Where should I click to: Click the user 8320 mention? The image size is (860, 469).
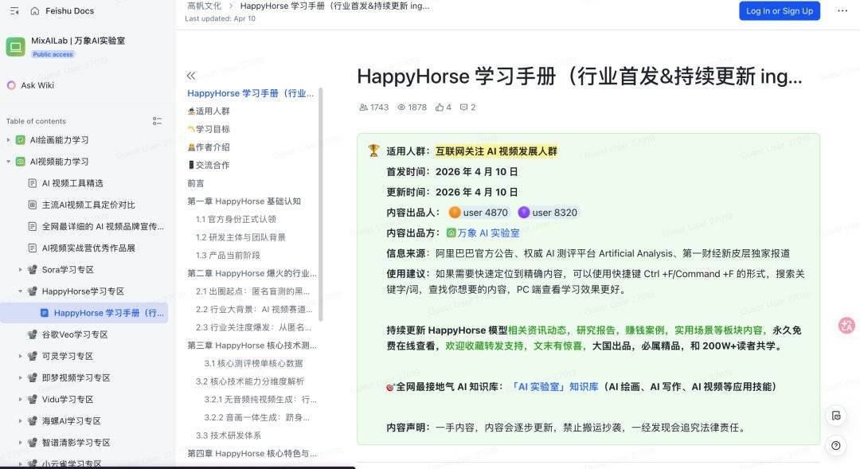pos(548,213)
